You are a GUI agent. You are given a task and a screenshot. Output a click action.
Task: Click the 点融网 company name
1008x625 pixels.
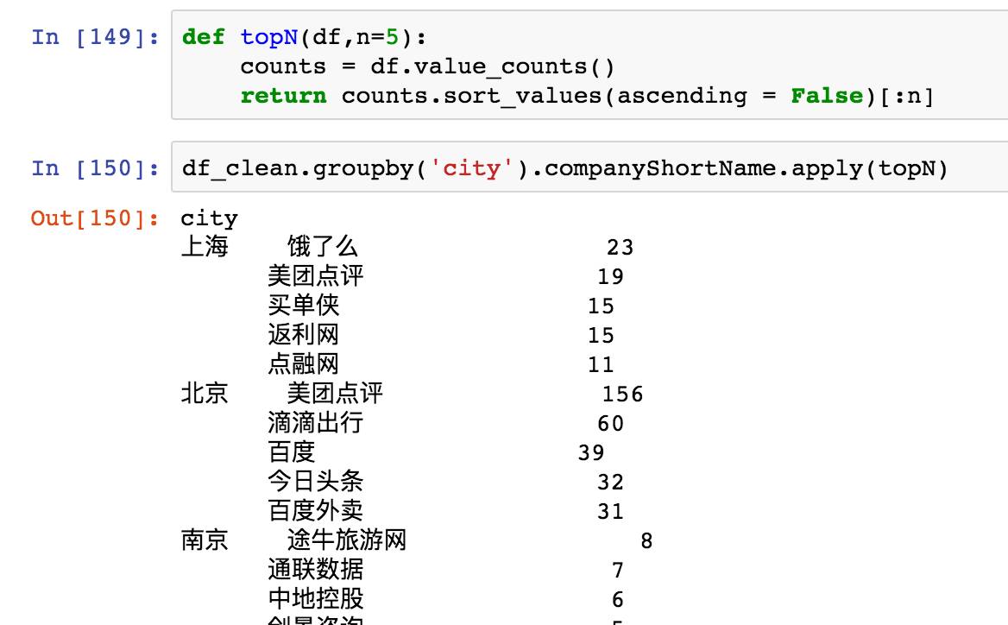coord(304,364)
